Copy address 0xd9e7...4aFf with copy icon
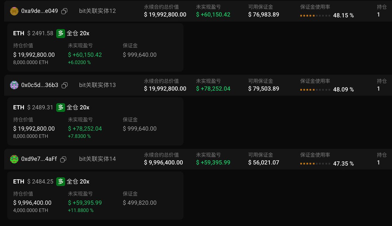Viewport: 392px width, 226px height. tap(63, 159)
